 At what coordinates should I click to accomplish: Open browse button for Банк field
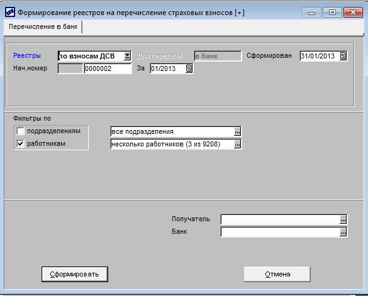coord(343,232)
